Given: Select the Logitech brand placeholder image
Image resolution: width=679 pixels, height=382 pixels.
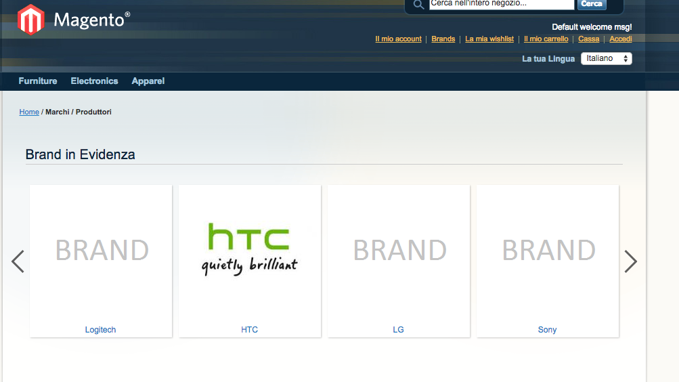Looking at the screenshot, I should pyautogui.click(x=101, y=251).
